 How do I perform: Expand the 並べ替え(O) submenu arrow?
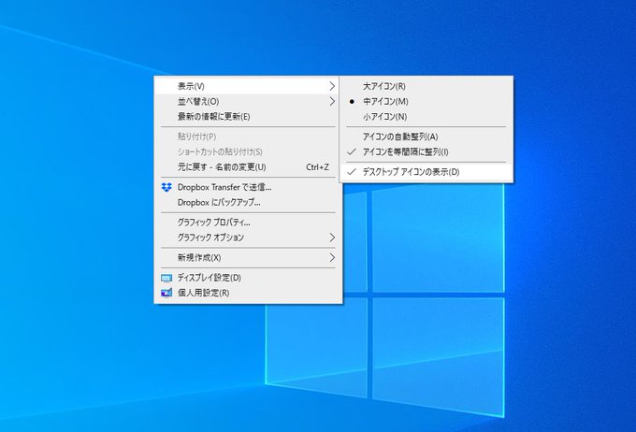pos(332,101)
